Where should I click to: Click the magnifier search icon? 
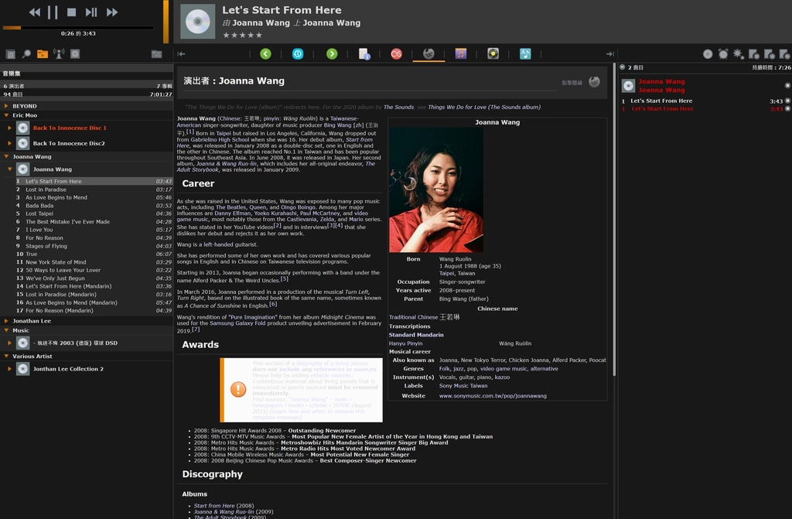click(26, 54)
